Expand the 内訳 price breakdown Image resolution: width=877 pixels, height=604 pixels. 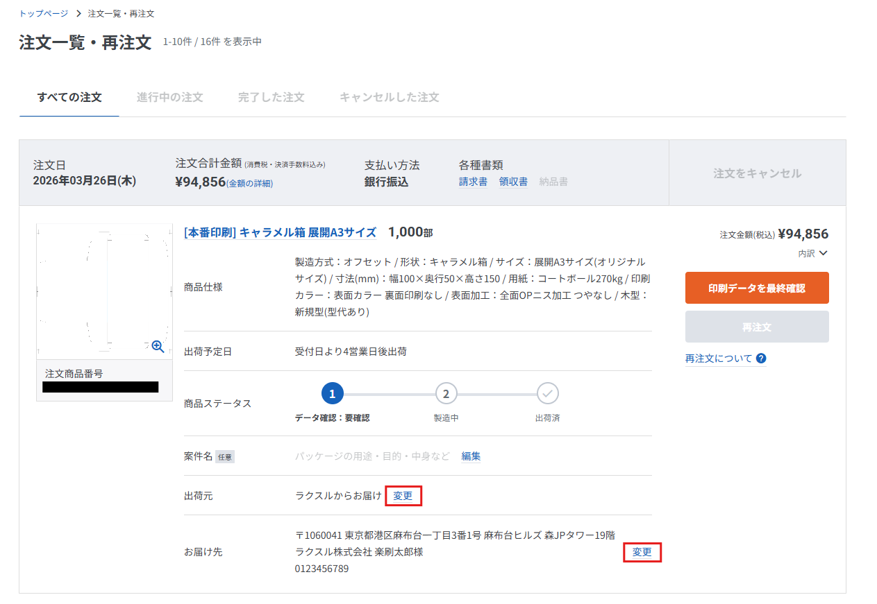(813, 254)
